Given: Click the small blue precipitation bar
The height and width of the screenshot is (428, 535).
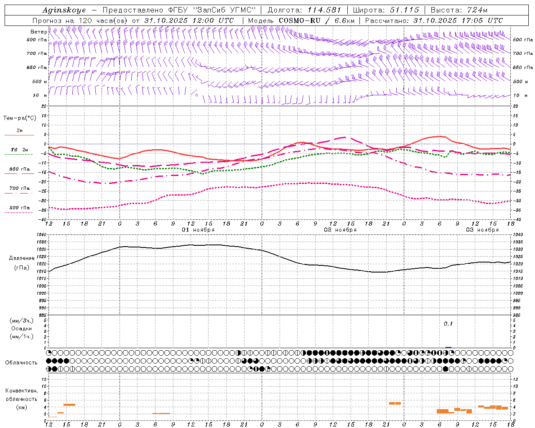Looking at the screenshot, I should 448,347.
